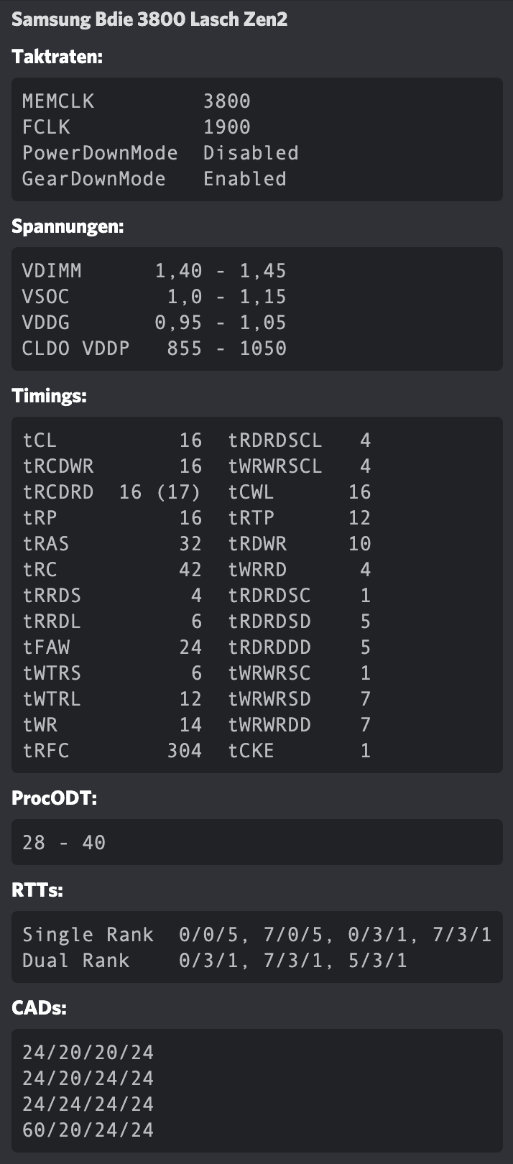Click the Timings heading
513x1164 pixels.
[x=50, y=396]
